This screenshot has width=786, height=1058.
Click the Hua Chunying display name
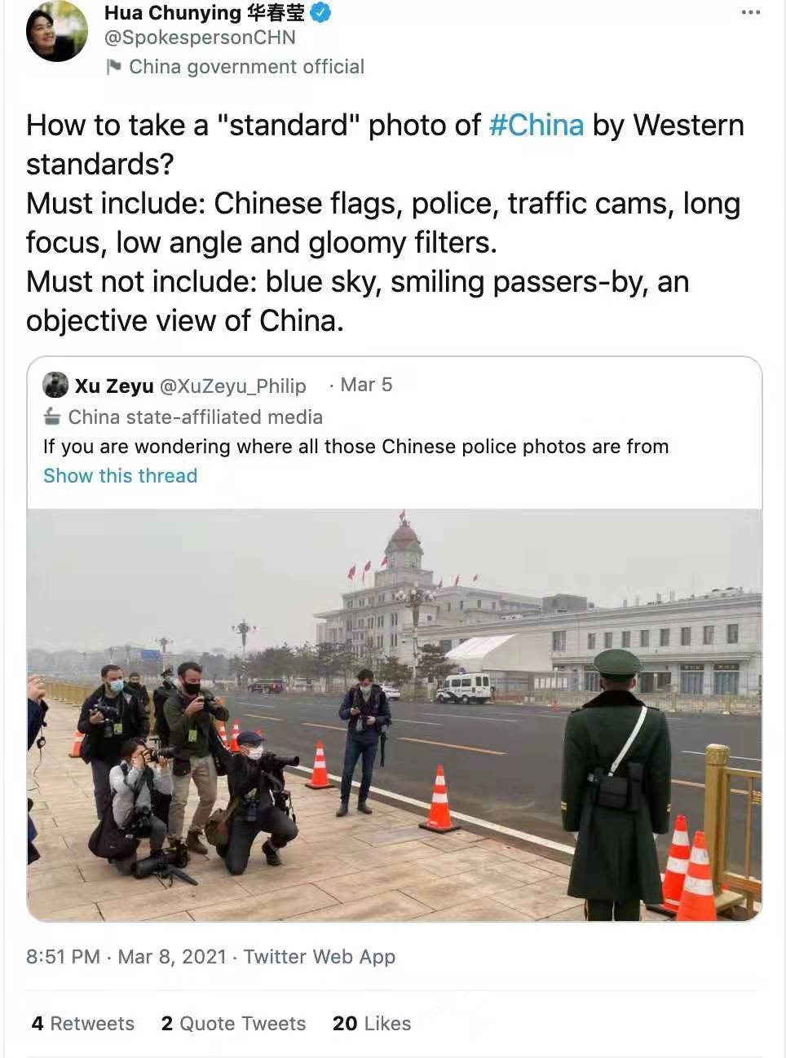point(204,13)
